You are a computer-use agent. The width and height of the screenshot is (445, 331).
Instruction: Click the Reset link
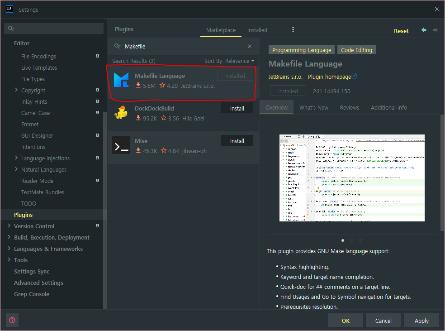click(x=401, y=31)
